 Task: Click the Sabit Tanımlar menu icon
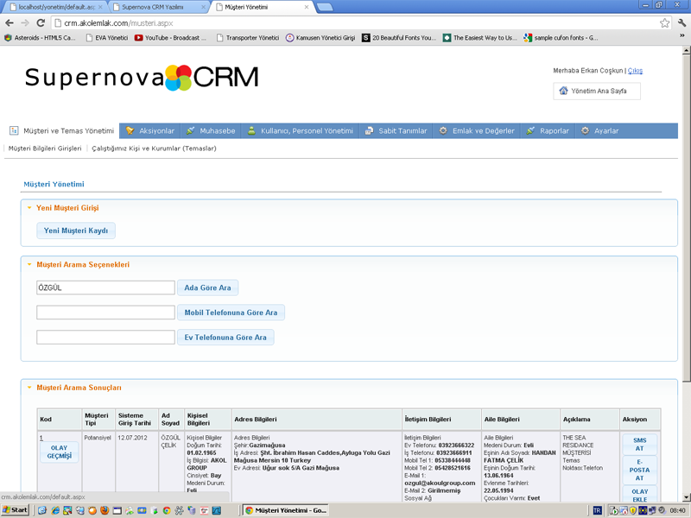pos(370,130)
